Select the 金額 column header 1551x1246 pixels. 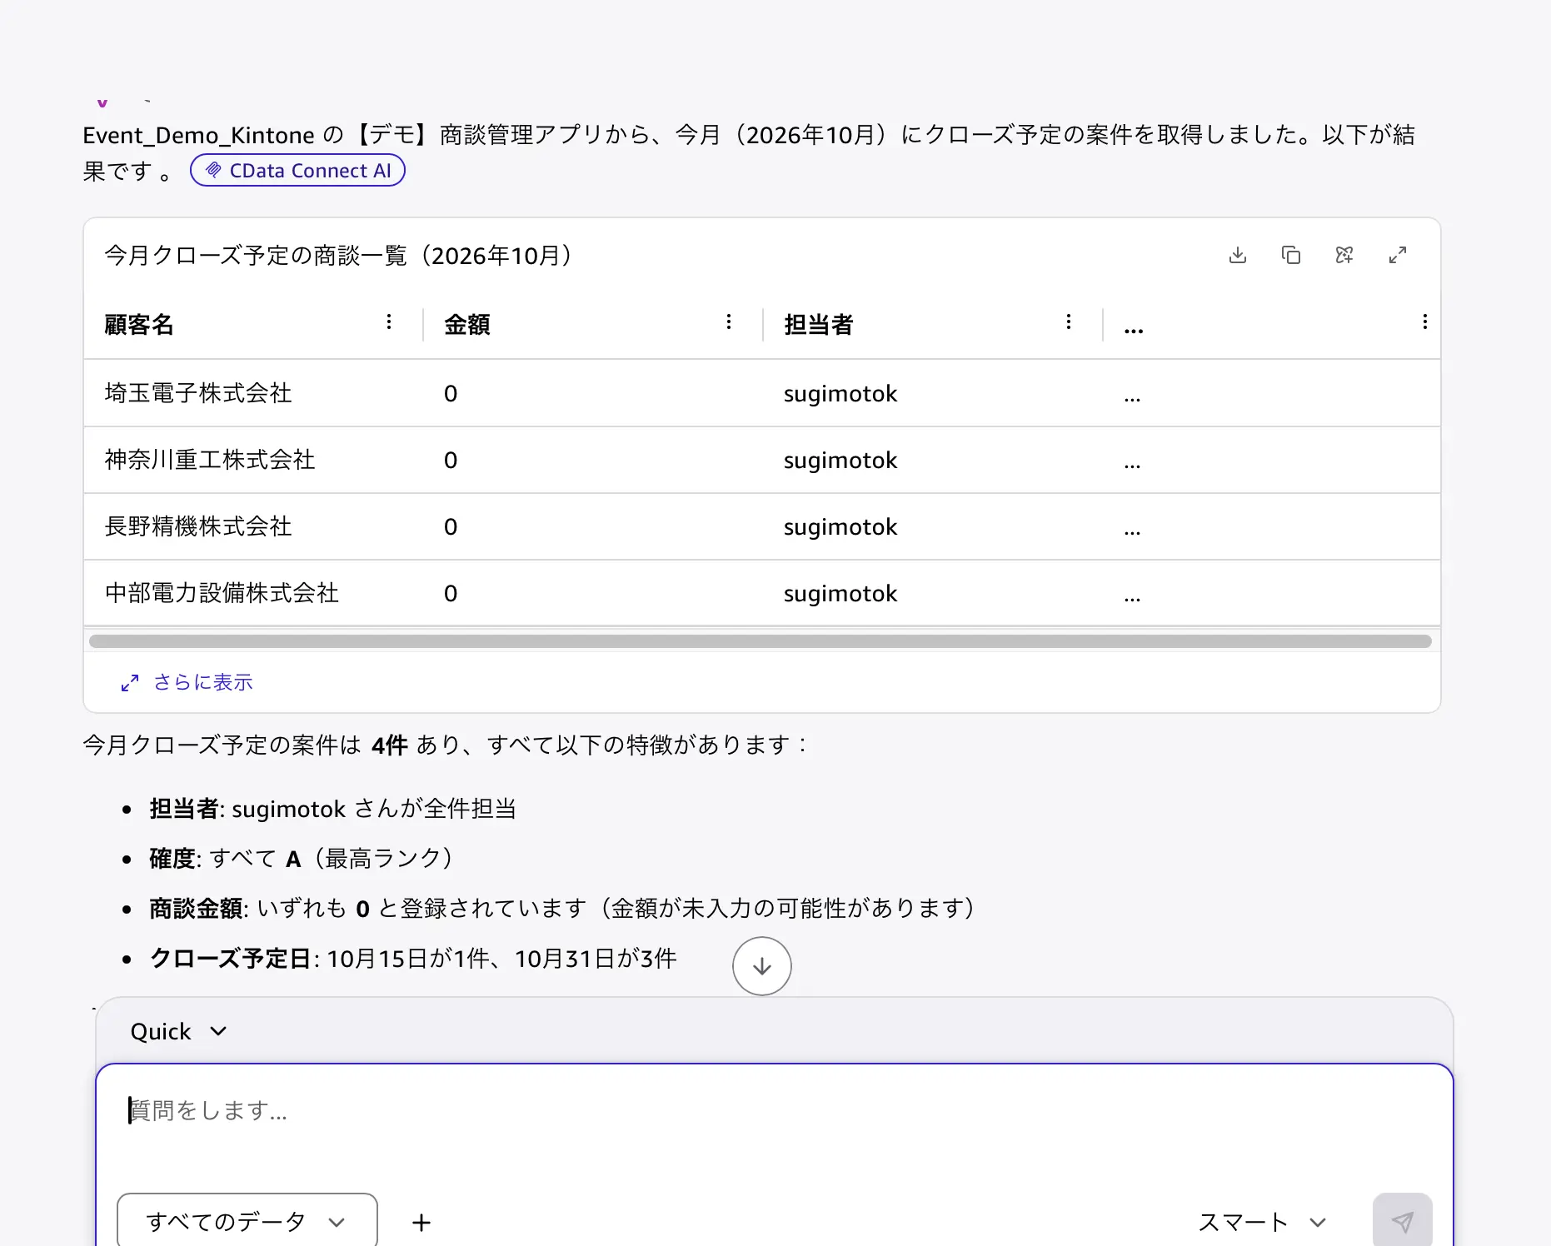[x=467, y=324]
